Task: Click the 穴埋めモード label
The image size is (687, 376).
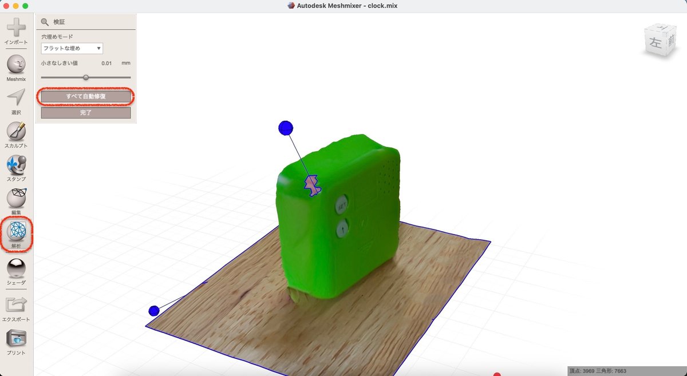Action: pyautogui.click(x=57, y=37)
